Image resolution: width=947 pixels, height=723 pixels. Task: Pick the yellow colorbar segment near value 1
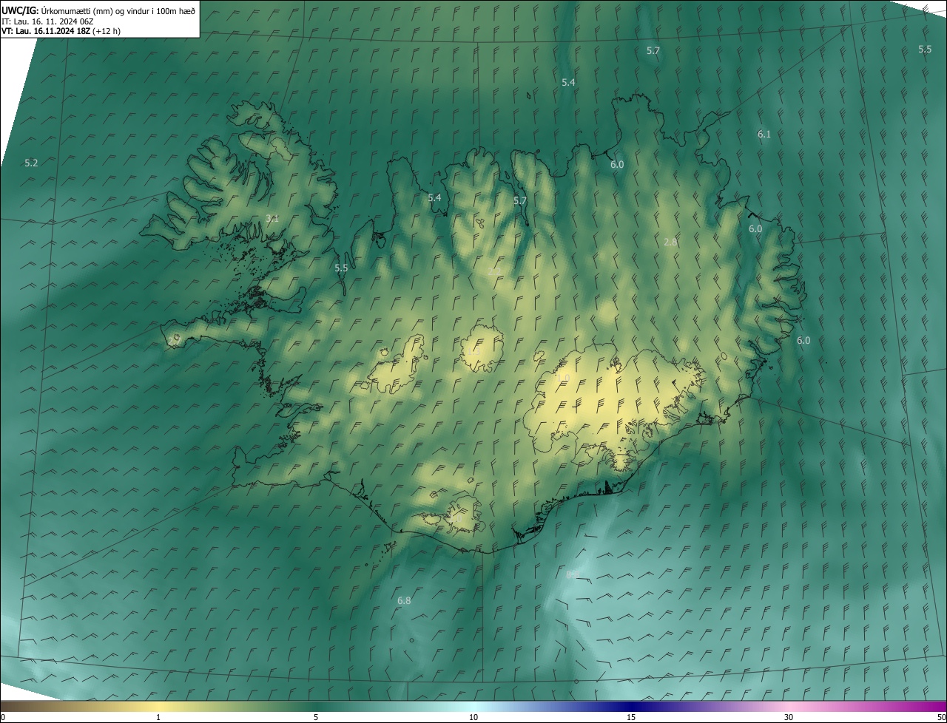pos(158,706)
